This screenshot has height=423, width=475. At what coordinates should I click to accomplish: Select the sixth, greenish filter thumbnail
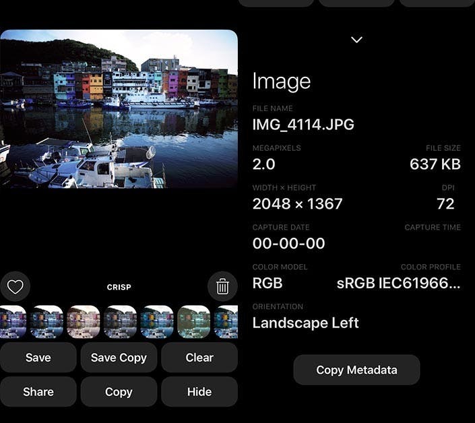click(193, 321)
